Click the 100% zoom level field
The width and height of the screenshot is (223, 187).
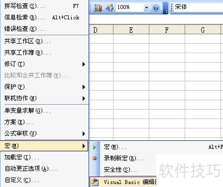[x=130, y=7]
